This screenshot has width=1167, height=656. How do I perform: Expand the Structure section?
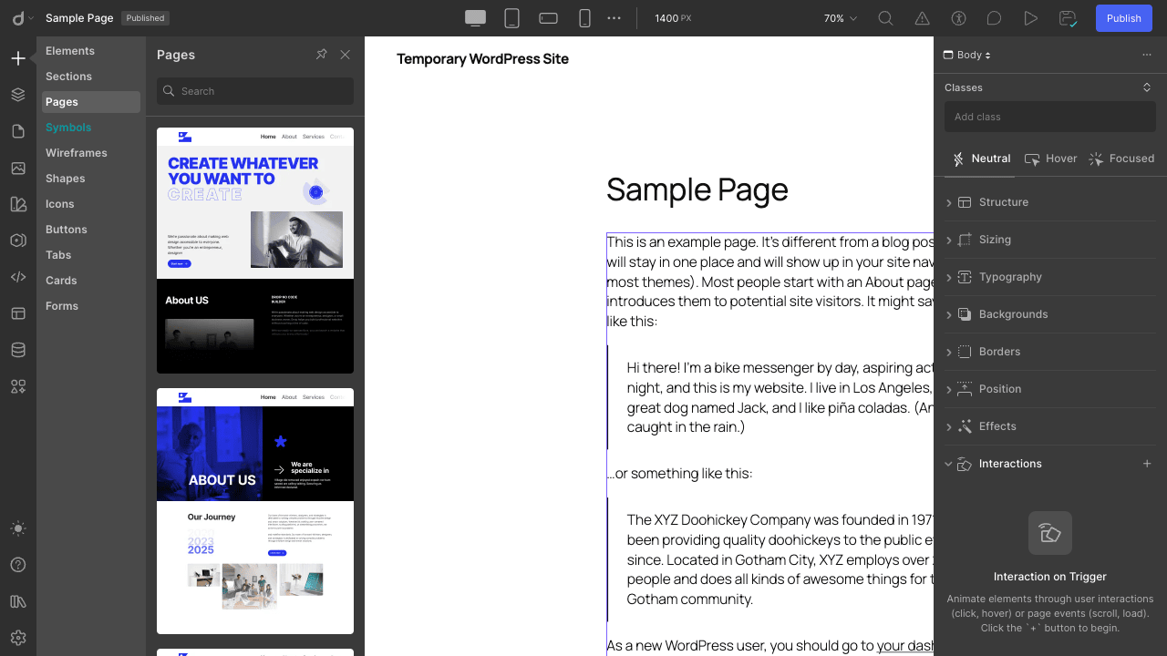point(1050,202)
